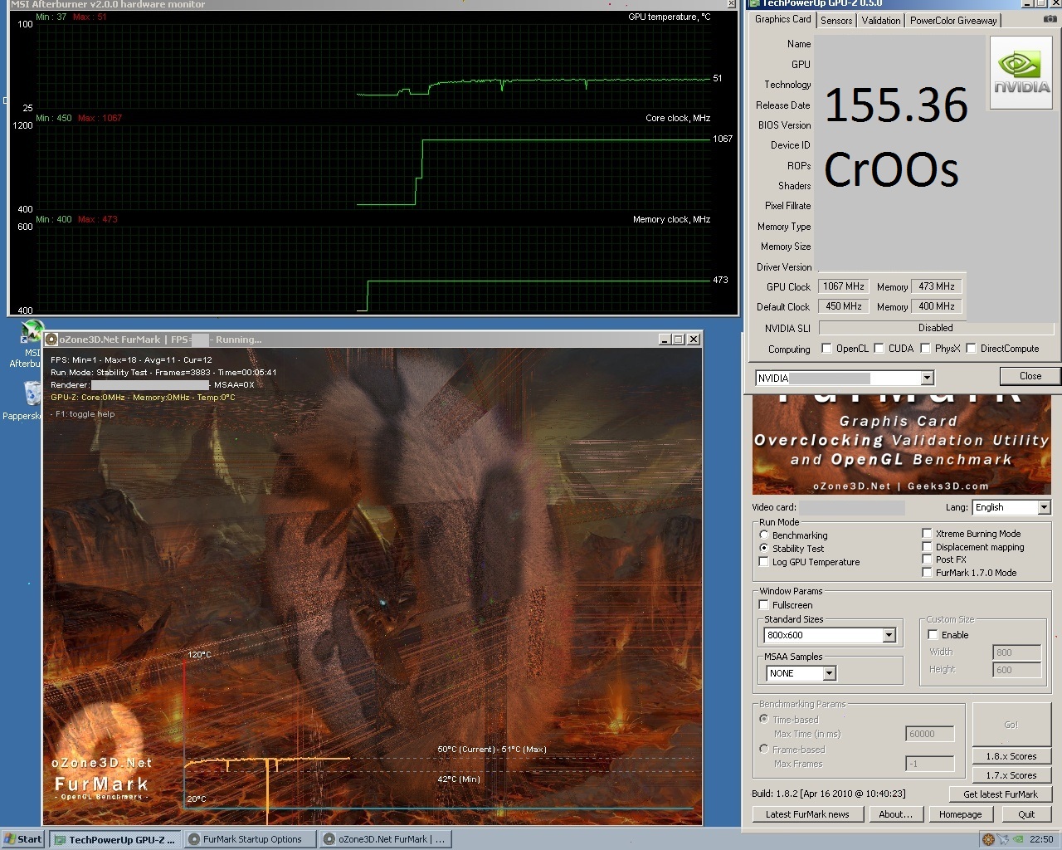Click the GPU-Z screenshot camera icon

(x=1050, y=19)
